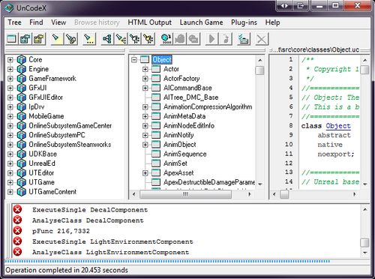This screenshot has width=375, height=279.
Task: Click the globe create HTML output icon
Action: pyautogui.click(x=166, y=39)
